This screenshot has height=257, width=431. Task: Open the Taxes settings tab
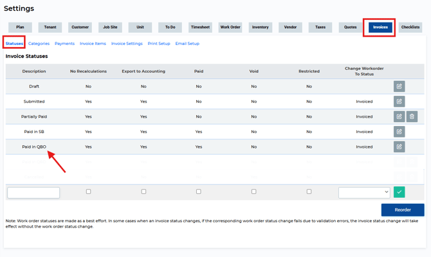coord(320,27)
